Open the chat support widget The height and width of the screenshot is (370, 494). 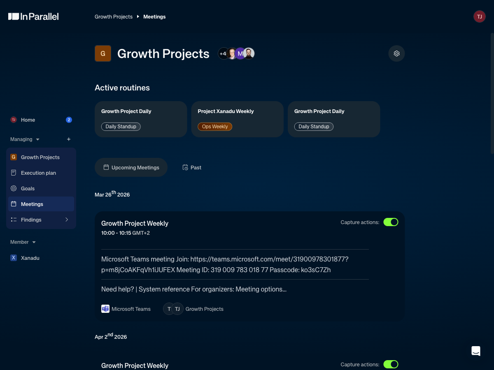tap(476, 351)
